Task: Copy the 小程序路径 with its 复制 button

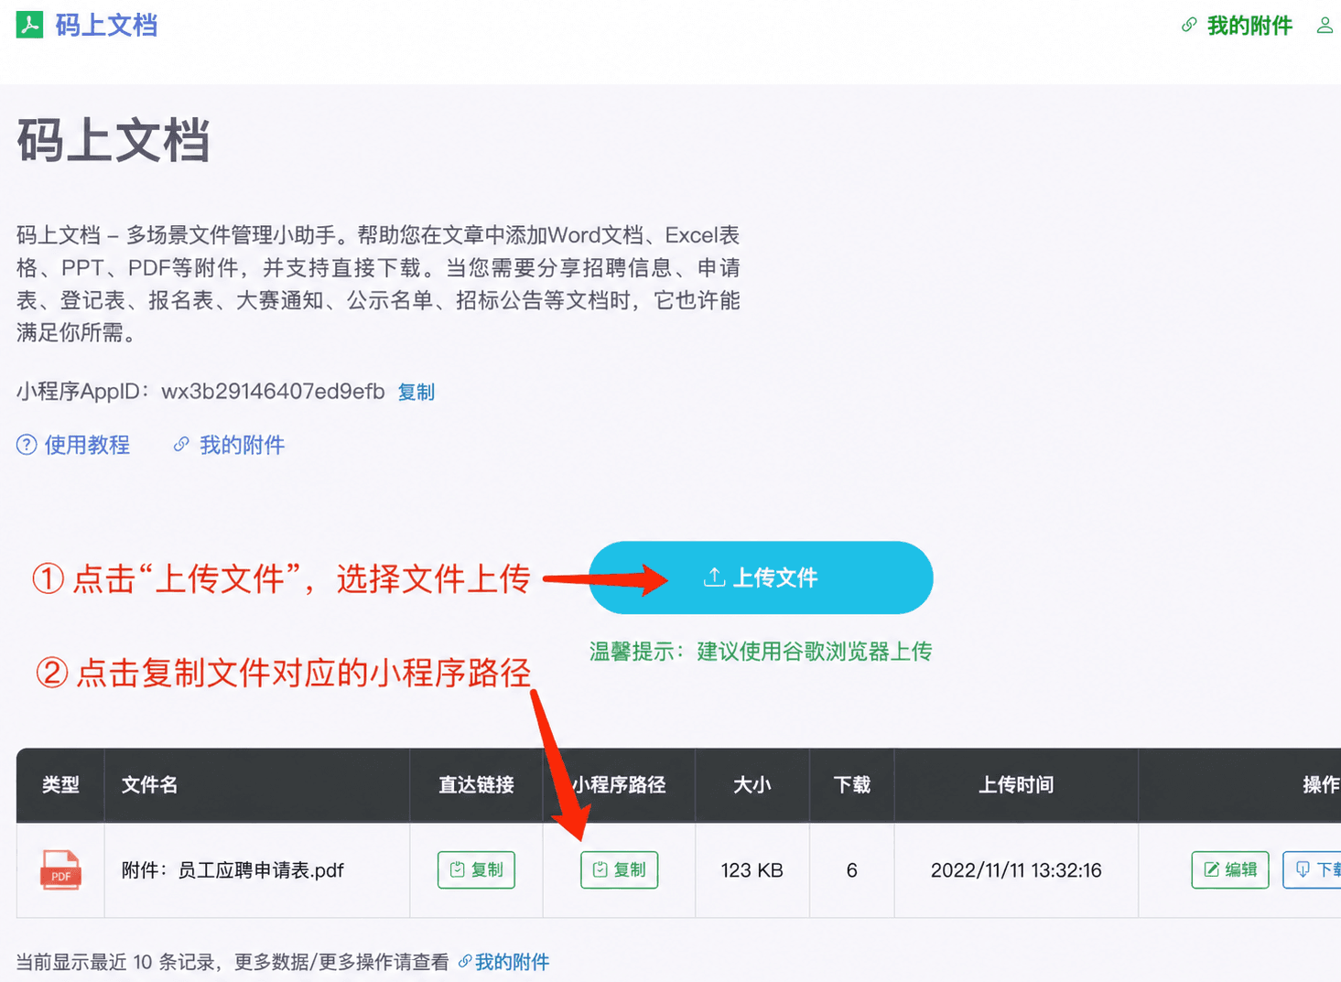Action: (x=619, y=869)
